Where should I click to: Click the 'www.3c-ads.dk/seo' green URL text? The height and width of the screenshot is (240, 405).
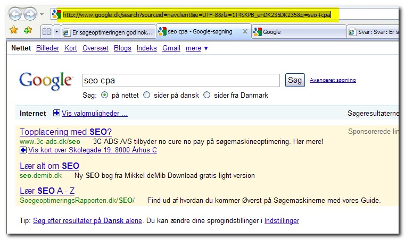(50, 142)
